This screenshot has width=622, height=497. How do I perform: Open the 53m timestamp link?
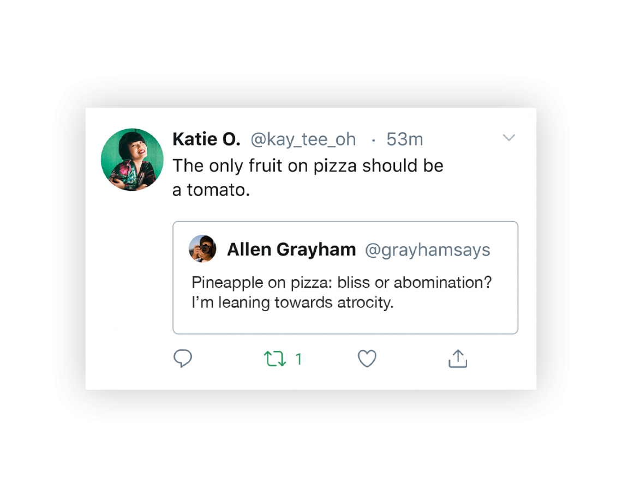click(x=404, y=140)
